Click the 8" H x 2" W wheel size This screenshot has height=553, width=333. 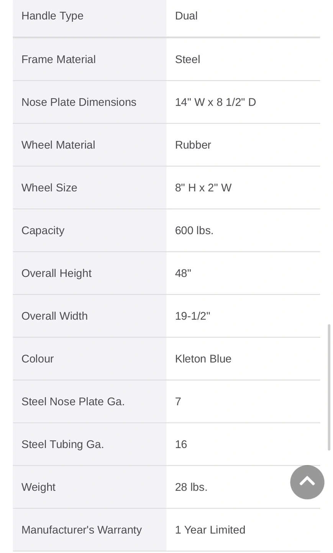pos(203,188)
